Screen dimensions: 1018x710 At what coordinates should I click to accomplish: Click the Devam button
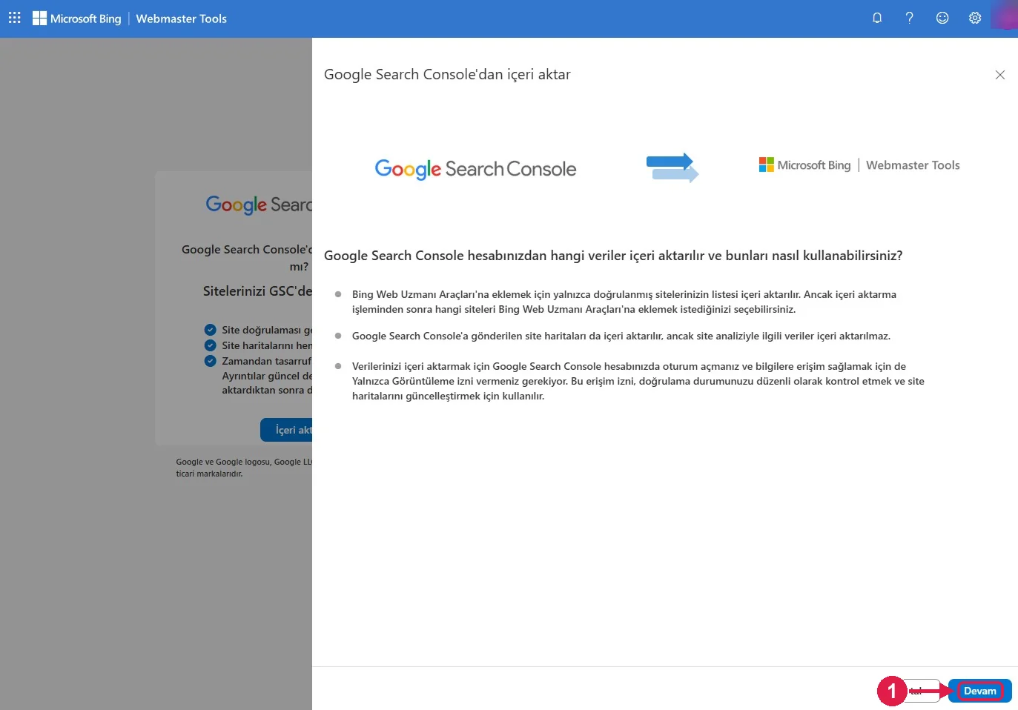[x=979, y=691]
